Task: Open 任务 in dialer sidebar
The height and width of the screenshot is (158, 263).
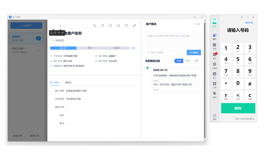Action: [214, 46]
